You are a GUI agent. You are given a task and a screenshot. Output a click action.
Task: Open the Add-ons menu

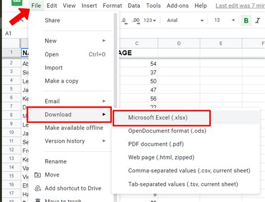[178, 6]
